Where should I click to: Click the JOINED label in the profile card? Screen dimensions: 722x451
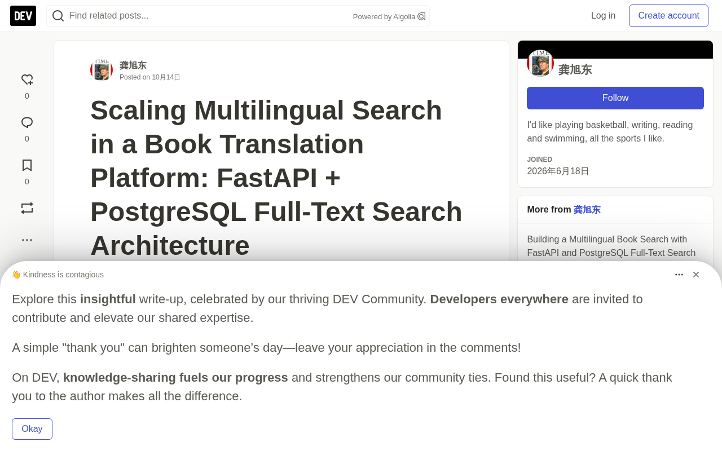click(x=540, y=160)
